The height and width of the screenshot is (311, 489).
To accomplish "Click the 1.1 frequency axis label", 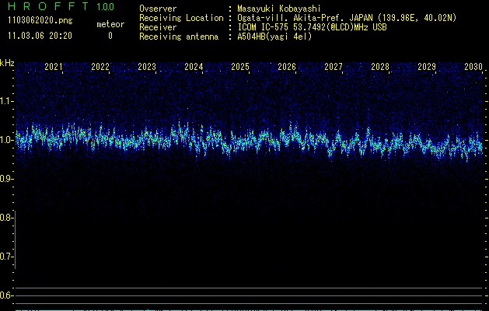I will (x=7, y=100).
